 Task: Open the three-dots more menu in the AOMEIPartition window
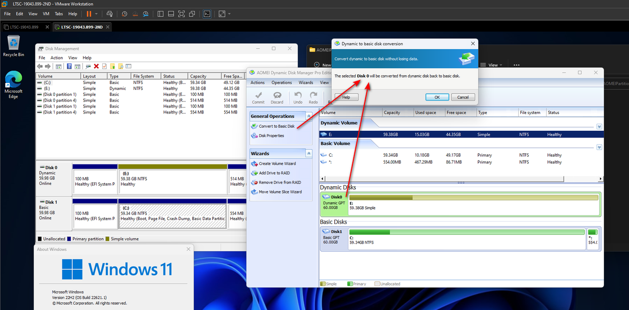click(x=516, y=65)
